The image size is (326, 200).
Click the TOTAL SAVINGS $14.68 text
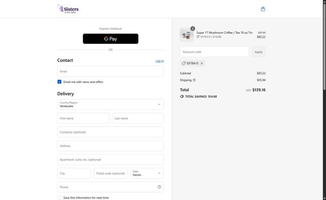click(201, 96)
